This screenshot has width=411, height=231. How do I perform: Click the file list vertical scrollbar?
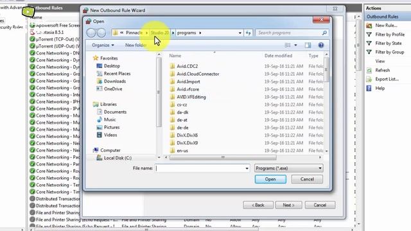326,69
